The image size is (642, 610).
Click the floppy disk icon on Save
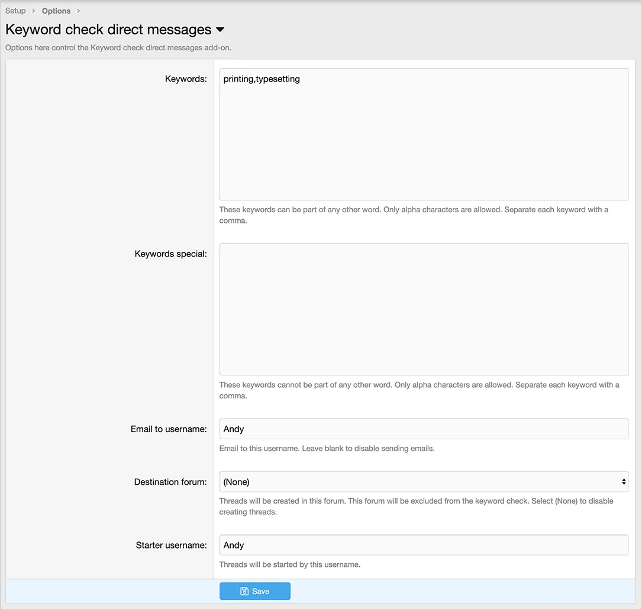click(x=244, y=591)
